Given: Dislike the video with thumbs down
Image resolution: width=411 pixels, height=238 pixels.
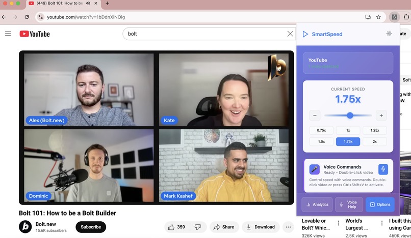Looking at the screenshot, I should pyautogui.click(x=198, y=227).
